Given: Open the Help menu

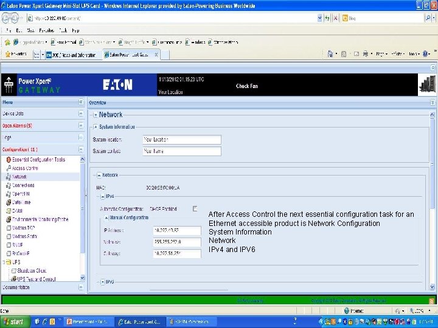Looking at the screenshot, I should coord(75,30).
